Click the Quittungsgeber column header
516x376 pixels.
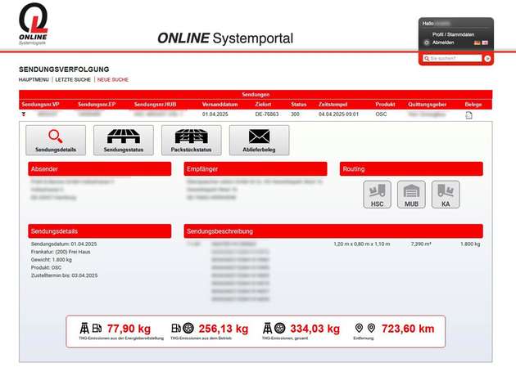tap(428, 105)
